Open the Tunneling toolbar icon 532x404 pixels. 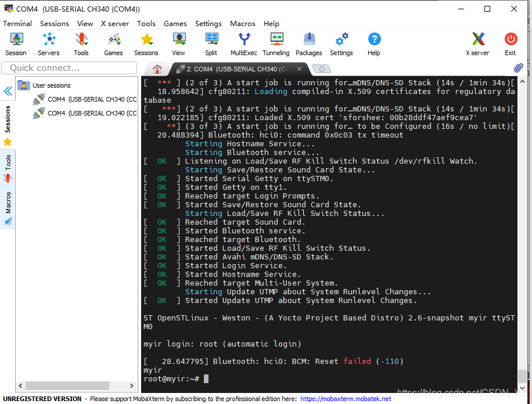[276, 44]
